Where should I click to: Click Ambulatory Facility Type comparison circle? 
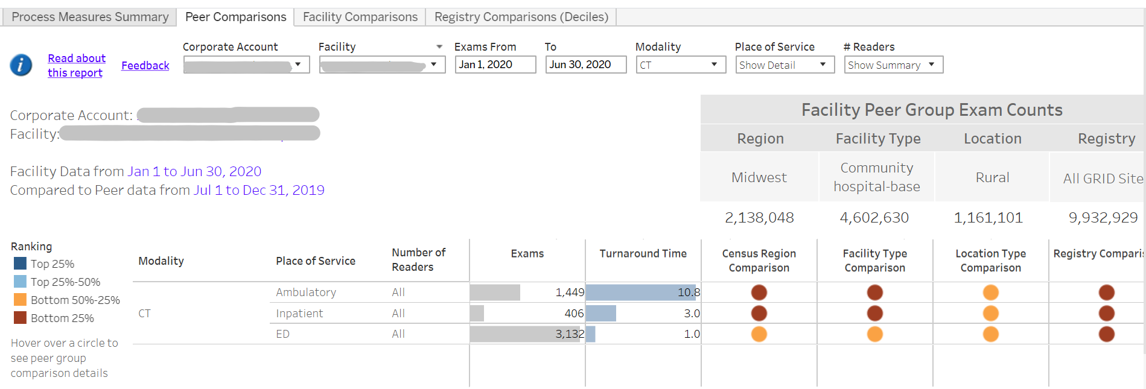(874, 293)
